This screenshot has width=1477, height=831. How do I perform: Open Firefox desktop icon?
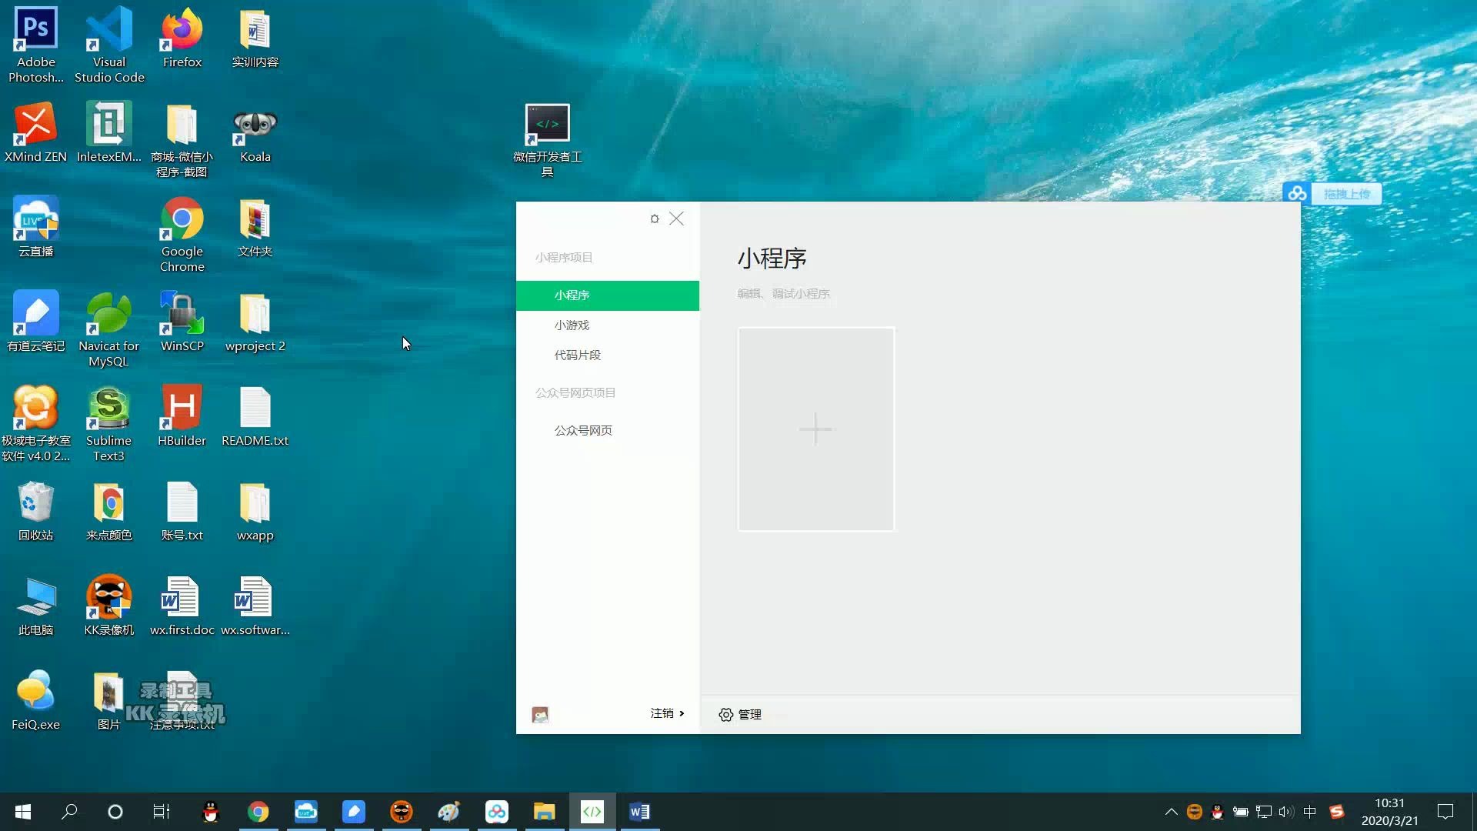pos(182,38)
